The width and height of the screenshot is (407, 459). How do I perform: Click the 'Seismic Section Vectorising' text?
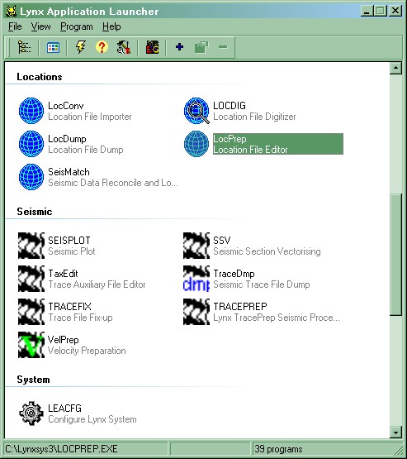click(267, 251)
